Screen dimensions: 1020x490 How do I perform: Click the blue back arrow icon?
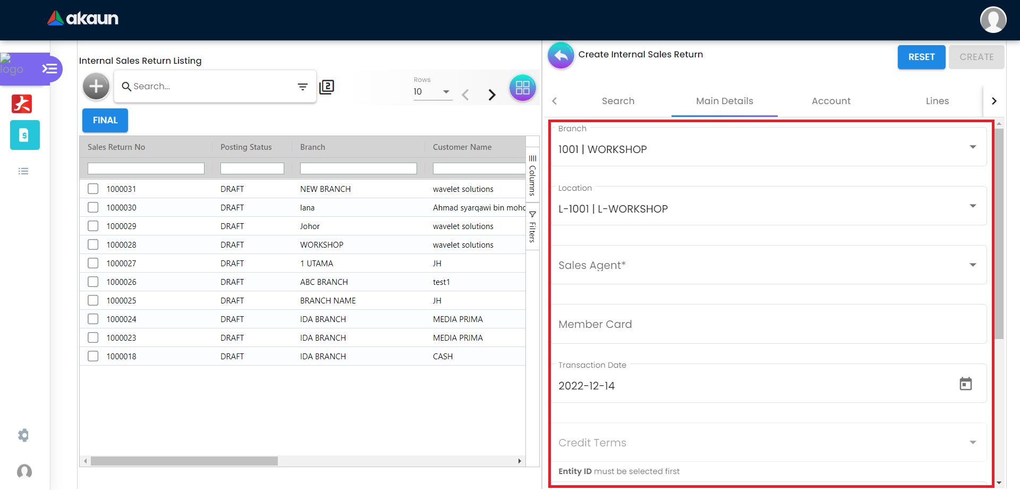(x=561, y=55)
